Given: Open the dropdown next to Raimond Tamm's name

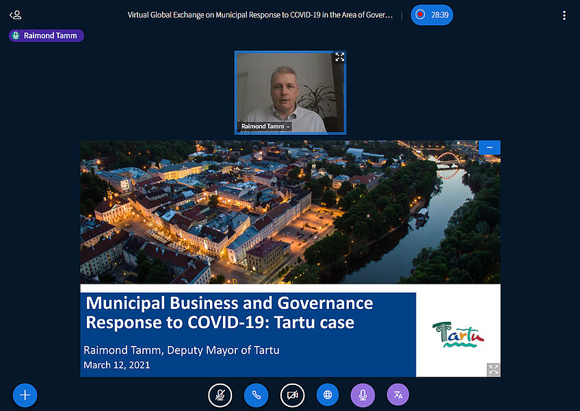Looking at the screenshot, I should click(x=288, y=127).
